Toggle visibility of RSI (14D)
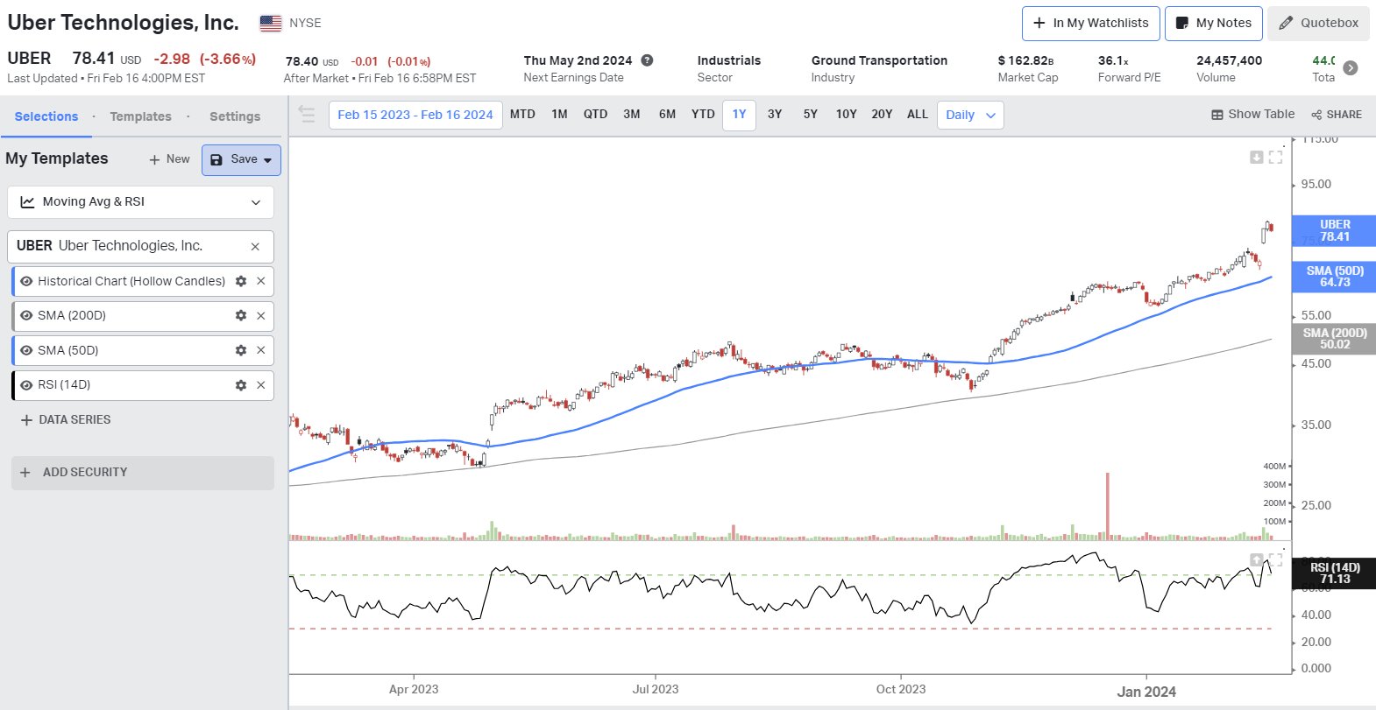The width and height of the screenshot is (1376, 710). (26, 385)
